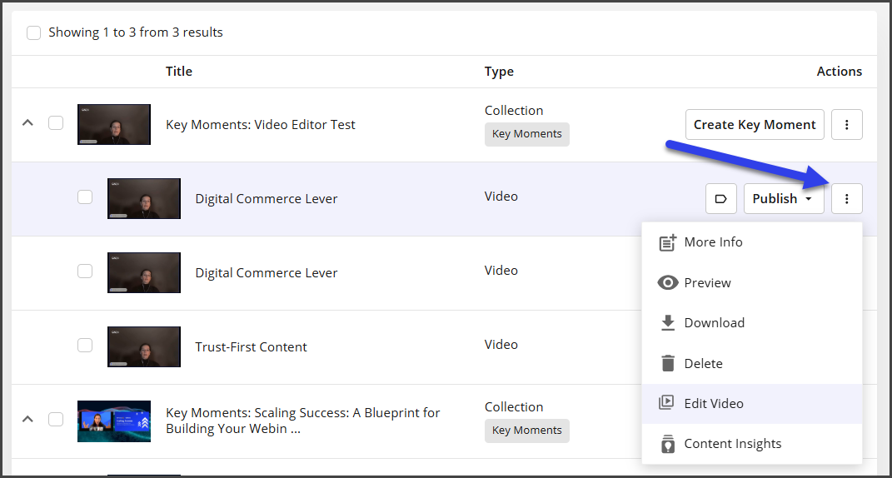The height and width of the screenshot is (478, 892).
Task: Click Video type in Trust-First Content row
Action: 501,344
